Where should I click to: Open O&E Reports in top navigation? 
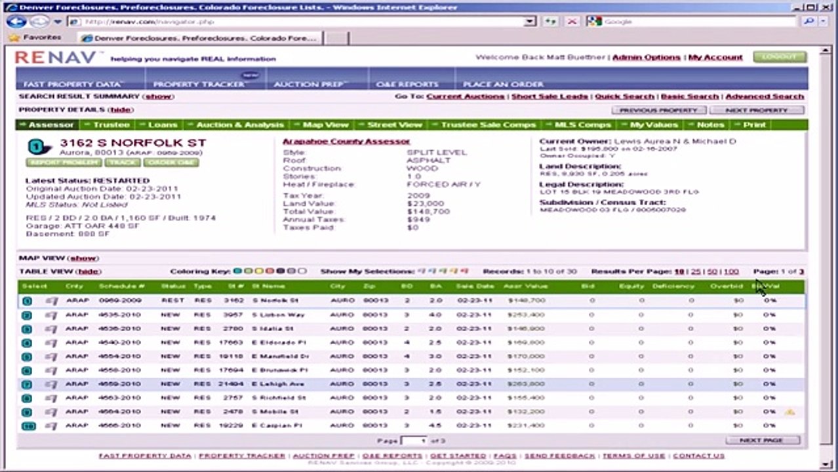coord(407,84)
